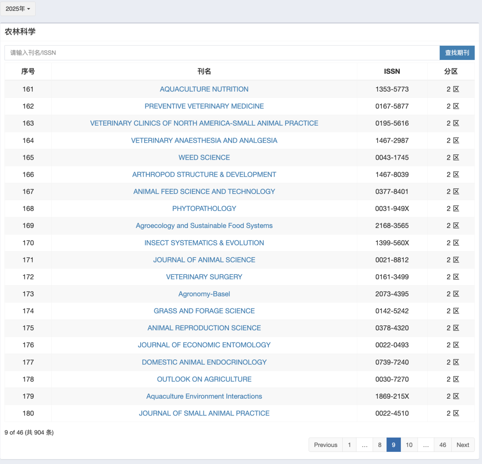Open PREVENTIVE VETERINARY MEDICINE link
Screen dimensions: 482x464
204,106
